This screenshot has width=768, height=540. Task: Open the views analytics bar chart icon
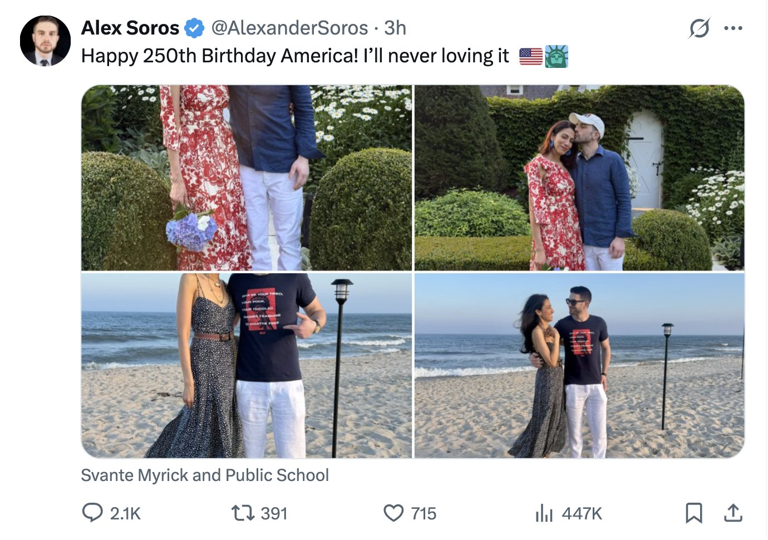coord(544,513)
